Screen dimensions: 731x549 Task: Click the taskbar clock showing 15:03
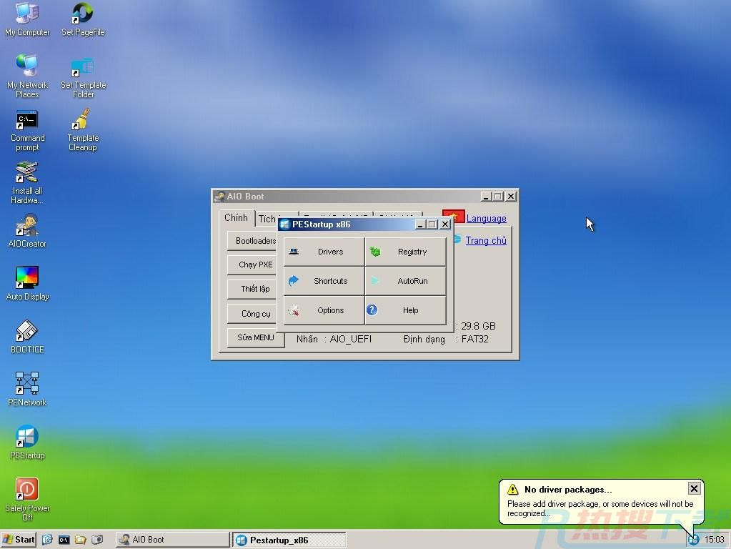(x=715, y=540)
